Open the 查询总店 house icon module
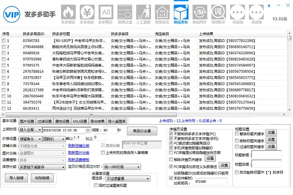Screen dimensions: 293x195 [x=162, y=14]
